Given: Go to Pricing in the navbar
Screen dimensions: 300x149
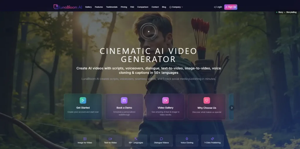Looking at the screenshot, I should (124, 7).
